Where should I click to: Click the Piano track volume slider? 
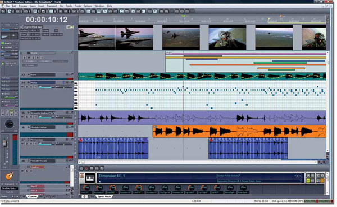46,87
